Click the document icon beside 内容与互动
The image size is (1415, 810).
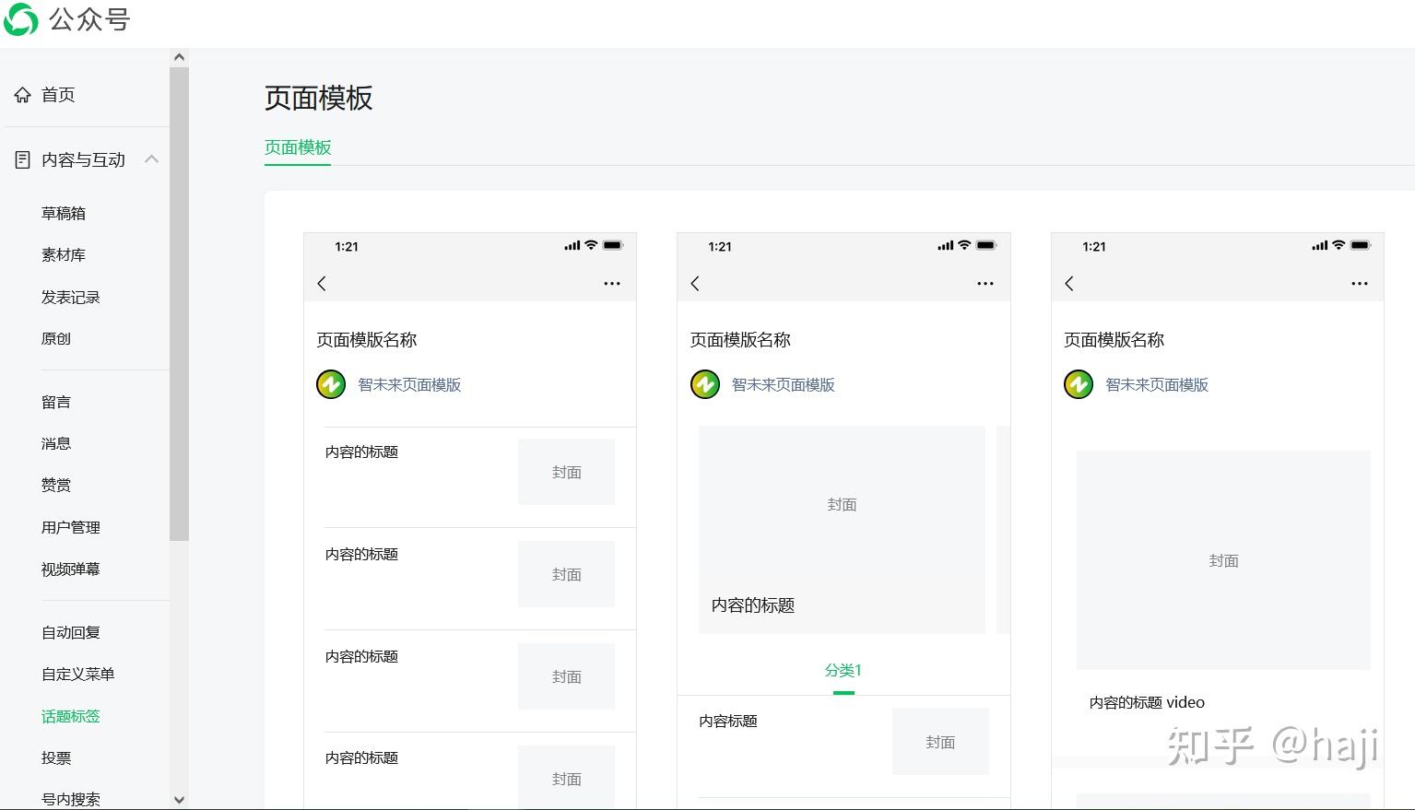23,160
